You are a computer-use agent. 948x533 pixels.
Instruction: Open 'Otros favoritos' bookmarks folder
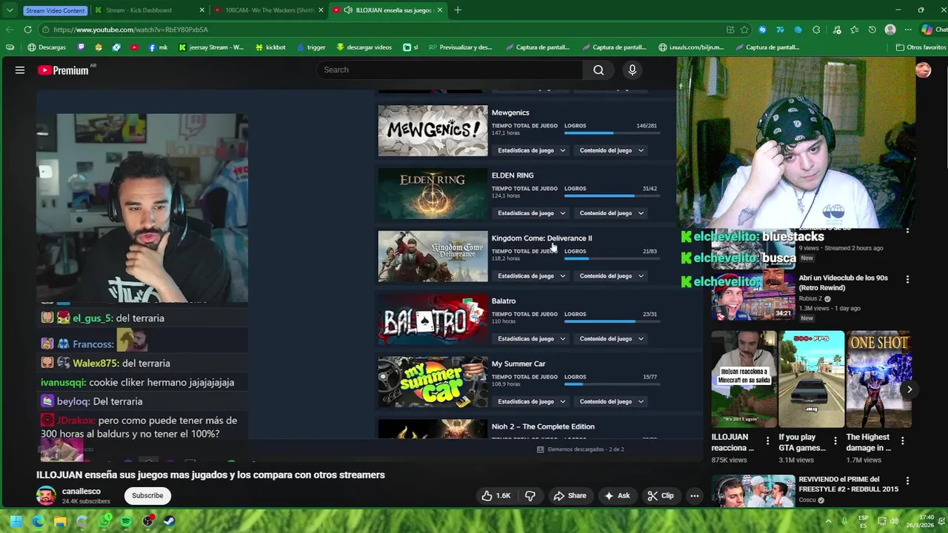pyautogui.click(x=921, y=47)
